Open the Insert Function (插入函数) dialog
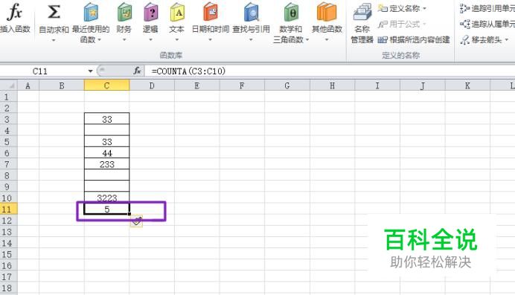 pos(15,18)
